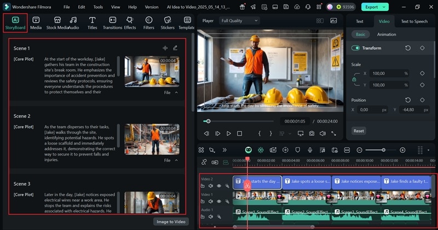This screenshot has height=230, width=438.
Task: Click the zoom-in plus icon on timeline
Action: click(x=402, y=150)
